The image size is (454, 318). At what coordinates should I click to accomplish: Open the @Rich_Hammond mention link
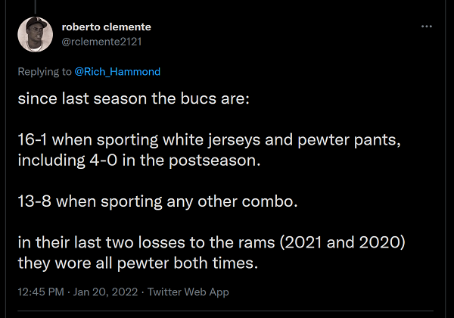click(117, 71)
